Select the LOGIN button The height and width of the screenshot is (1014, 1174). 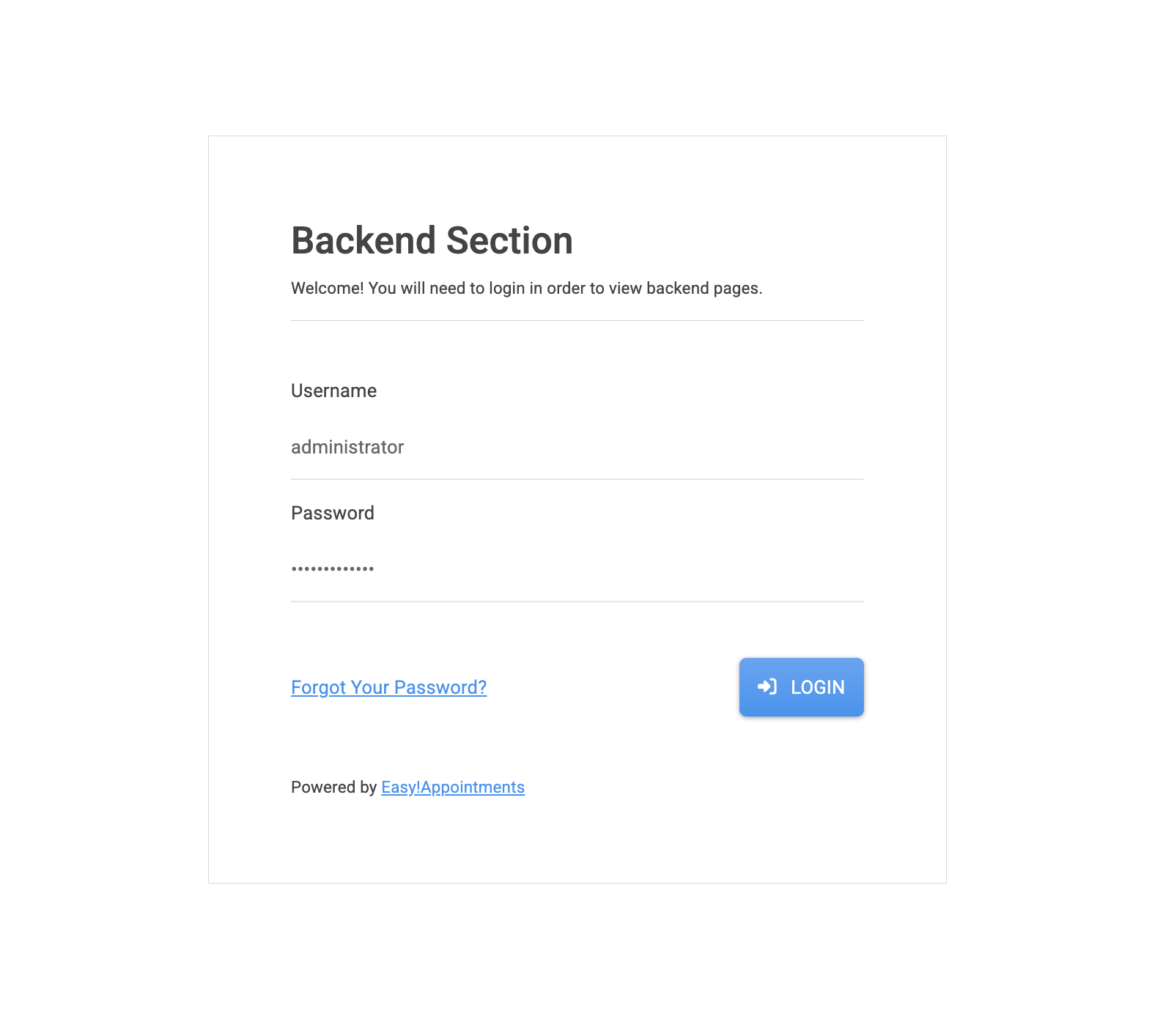(801, 687)
